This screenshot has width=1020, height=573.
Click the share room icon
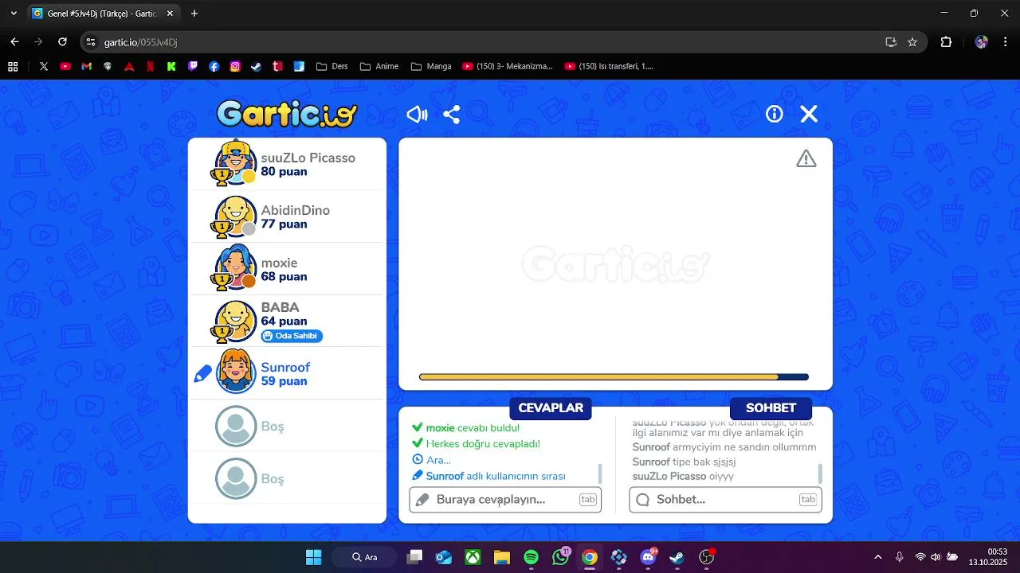[x=452, y=115]
